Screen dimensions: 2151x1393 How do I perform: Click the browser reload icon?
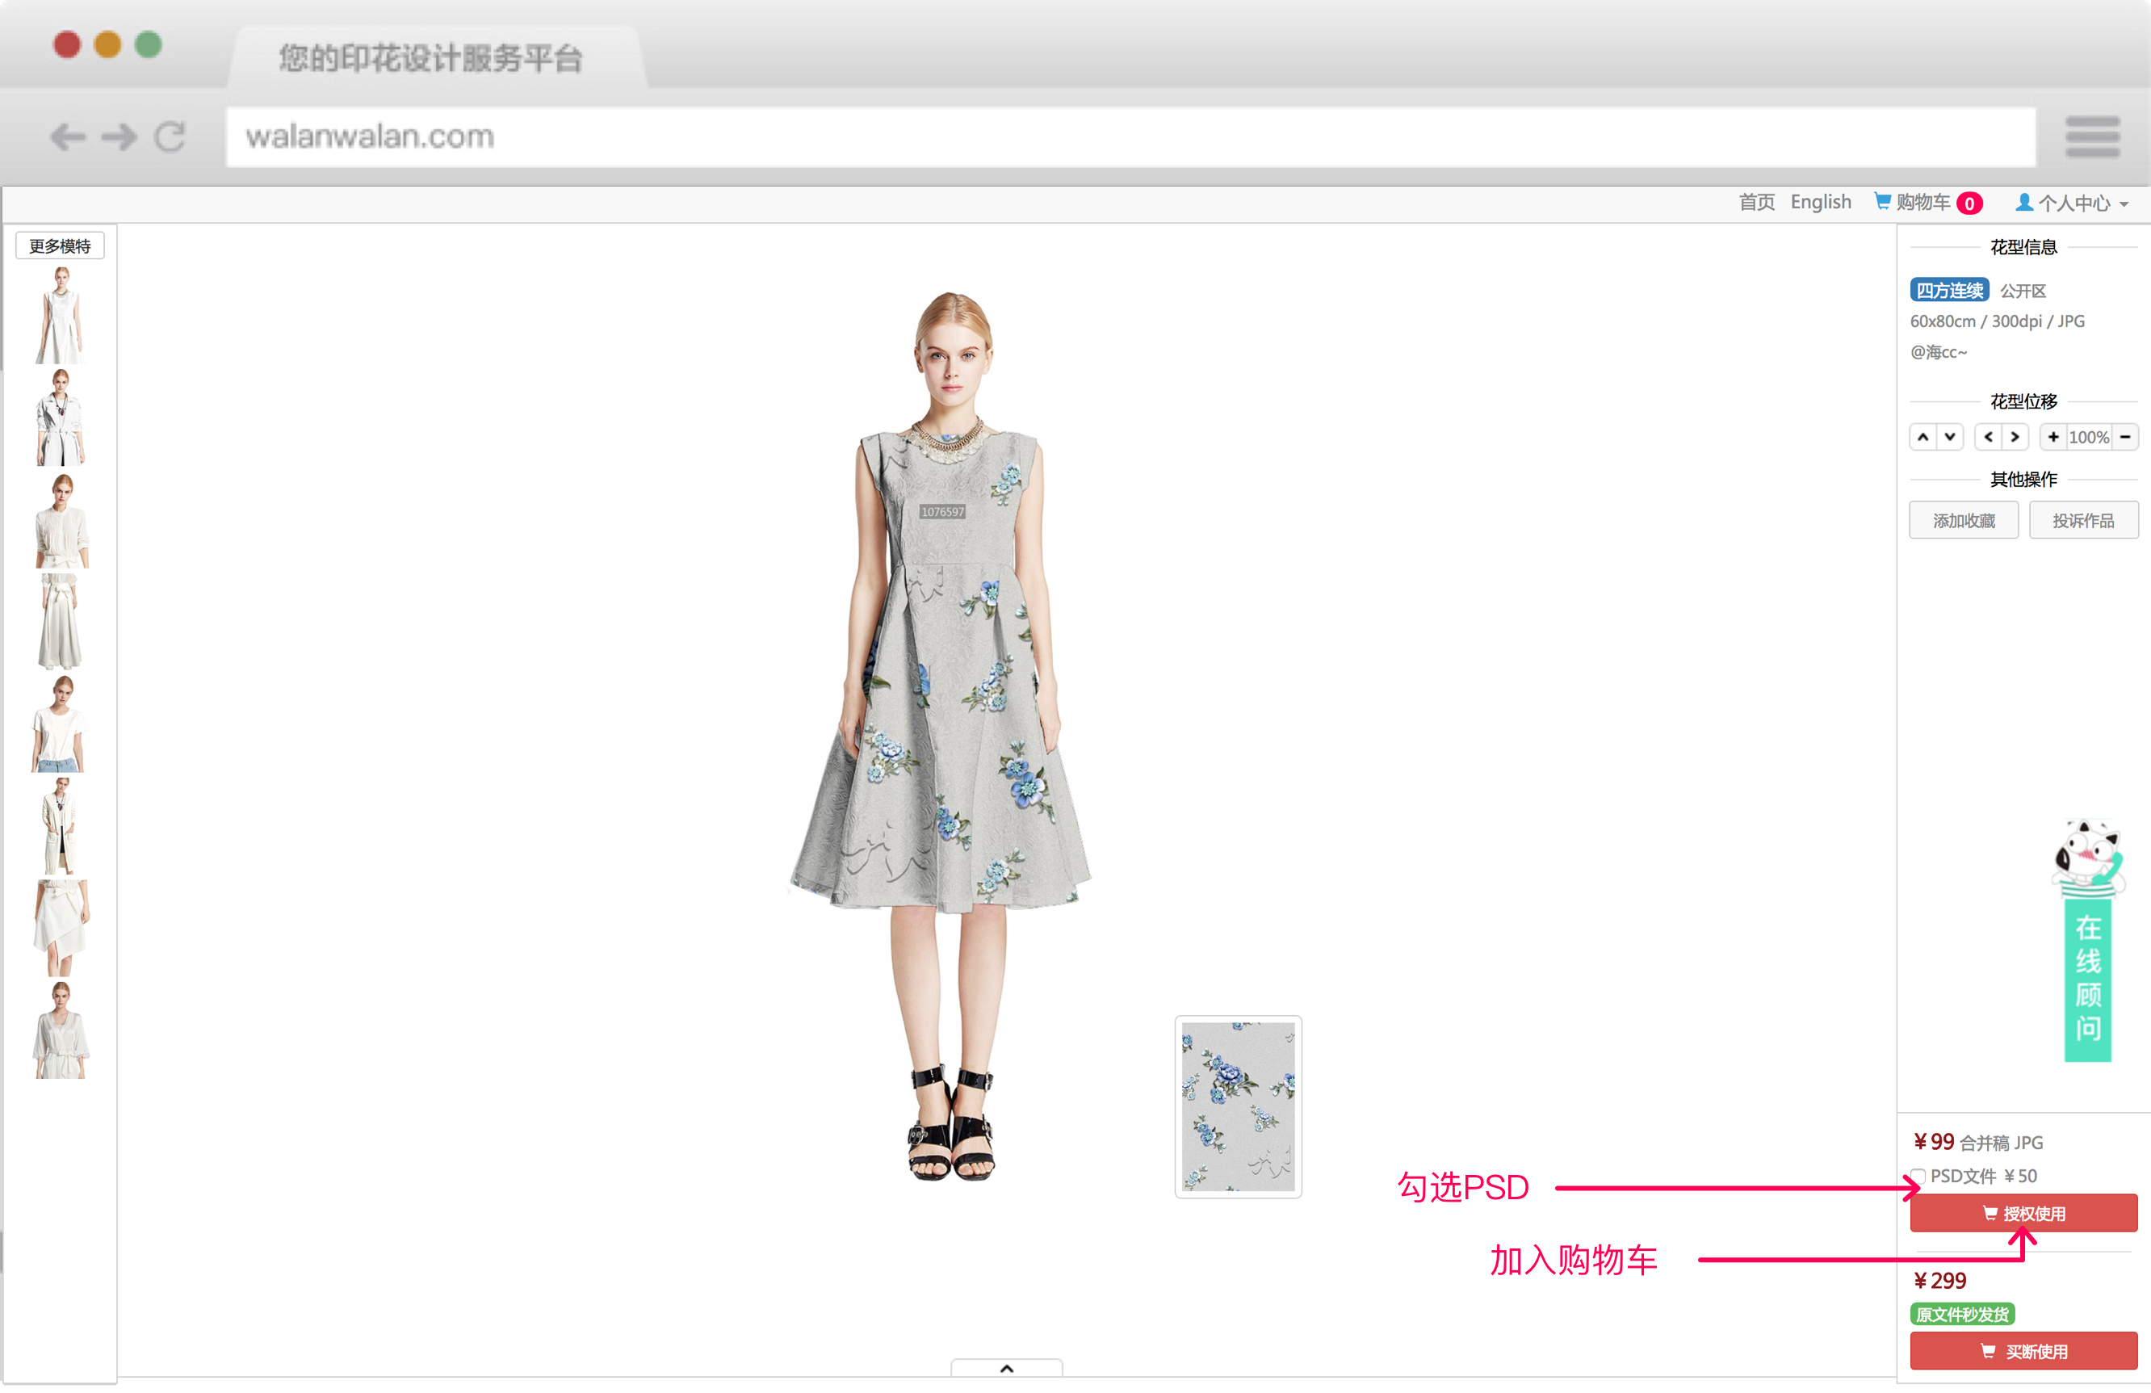pos(170,137)
